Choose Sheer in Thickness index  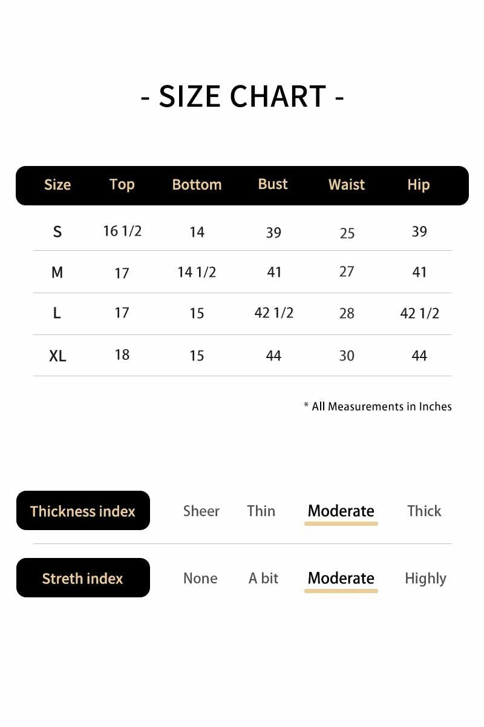[201, 511]
